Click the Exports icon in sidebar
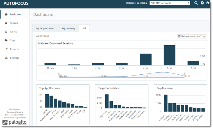The image size is (213, 129). pos(6,49)
